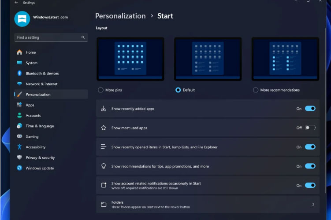
Task: Click the Network & internet wifi icon
Action: point(19,84)
